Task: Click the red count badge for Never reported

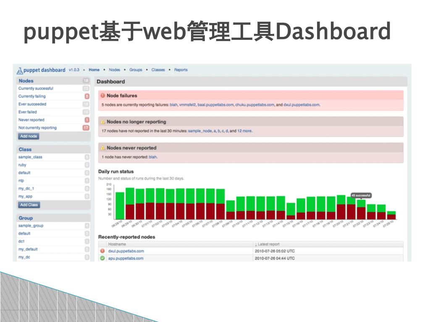Action: [x=87, y=120]
